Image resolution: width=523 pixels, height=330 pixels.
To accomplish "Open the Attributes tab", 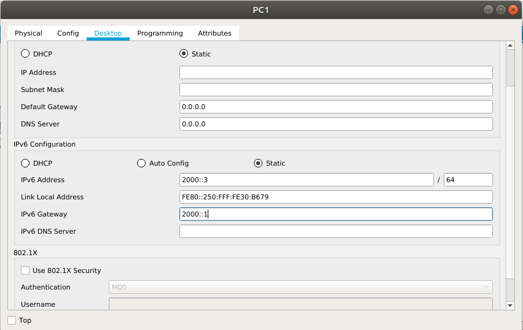I will (x=215, y=33).
